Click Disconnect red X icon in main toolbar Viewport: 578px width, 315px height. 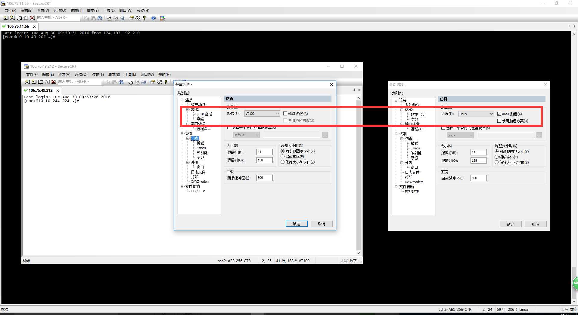[x=33, y=18]
